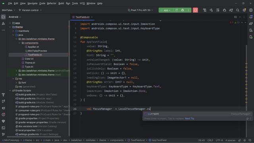
Task: Rerun the app with the restart icon
Action: (177, 10)
